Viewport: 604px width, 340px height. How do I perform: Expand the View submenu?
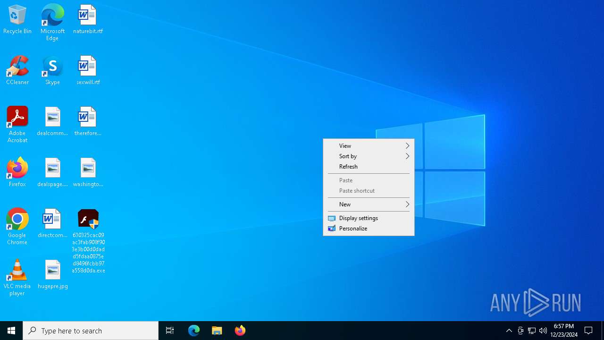[x=369, y=146]
